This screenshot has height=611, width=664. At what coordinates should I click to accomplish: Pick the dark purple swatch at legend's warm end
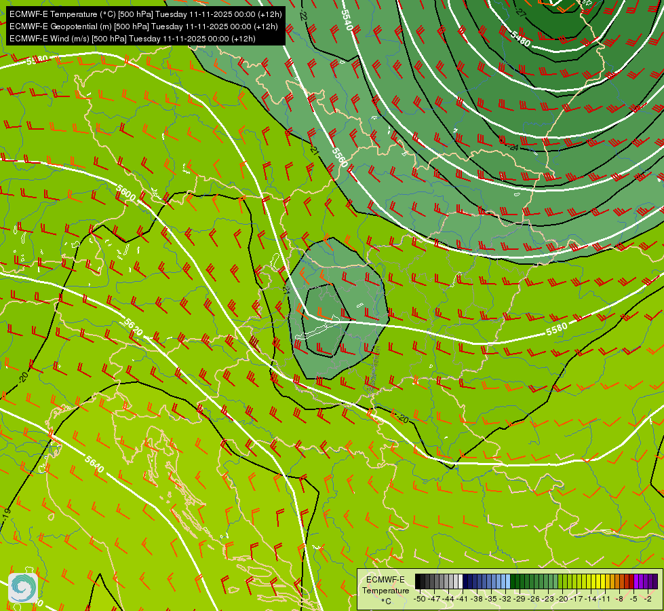click(x=655, y=581)
